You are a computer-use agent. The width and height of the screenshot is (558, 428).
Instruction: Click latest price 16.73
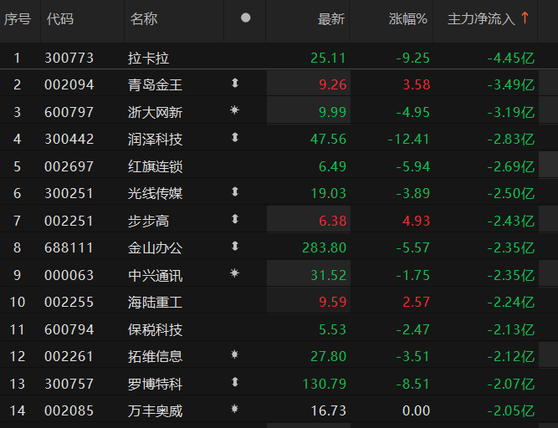tap(329, 411)
